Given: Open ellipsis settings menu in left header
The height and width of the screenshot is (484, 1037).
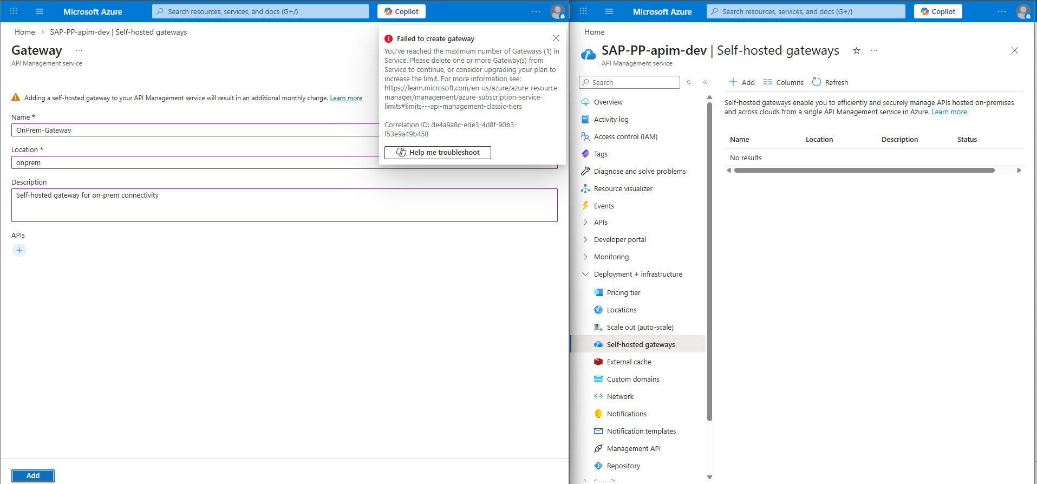Looking at the screenshot, I should [536, 11].
